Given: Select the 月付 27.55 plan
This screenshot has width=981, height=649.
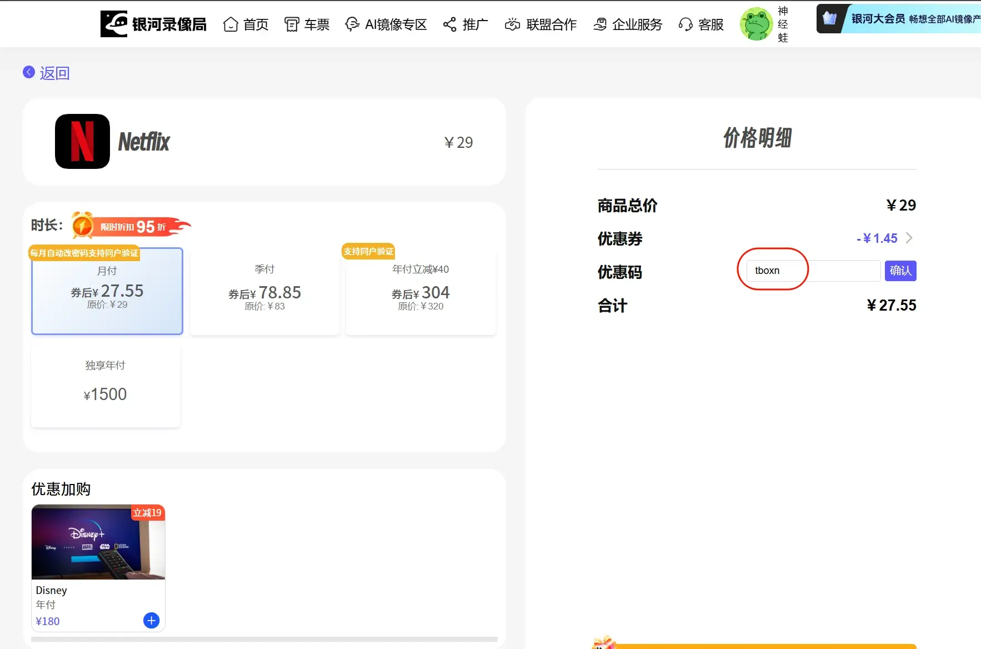Looking at the screenshot, I should [x=107, y=291].
